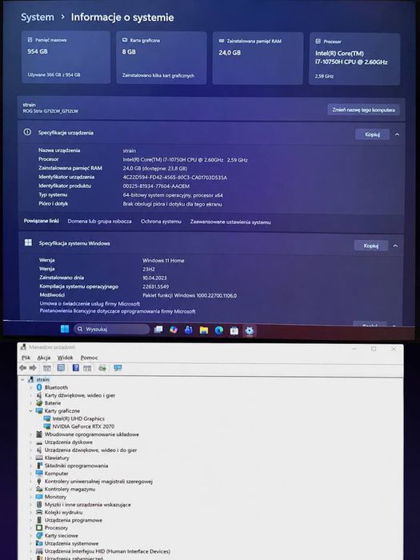Viewport: 420px width, 560px height.
Task: Click the USB icon beside Kontrolery uniwersalnej magistrali szeregowej
Action: pos(39,481)
